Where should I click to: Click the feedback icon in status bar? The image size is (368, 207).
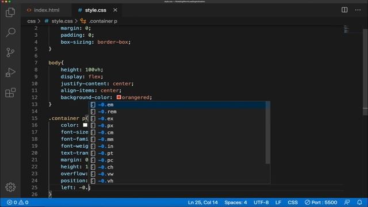click(x=347, y=202)
